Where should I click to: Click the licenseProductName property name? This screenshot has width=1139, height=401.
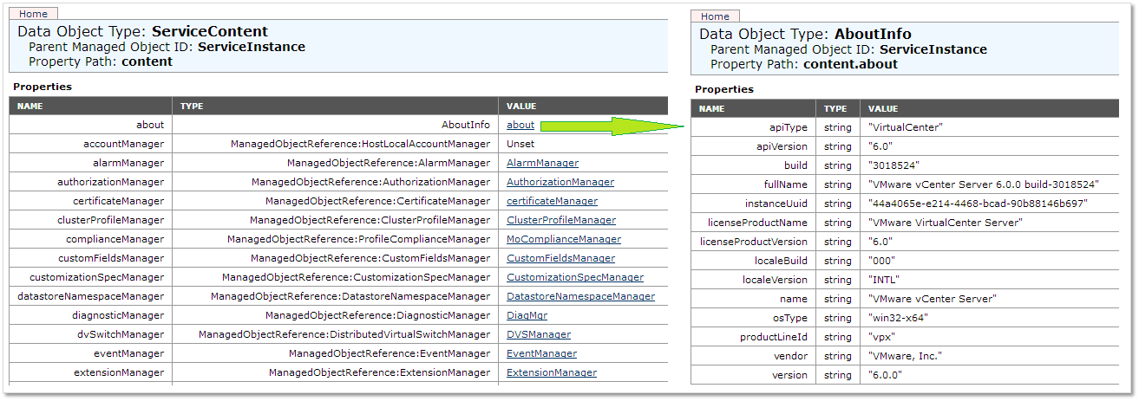click(x=758, y=223)
